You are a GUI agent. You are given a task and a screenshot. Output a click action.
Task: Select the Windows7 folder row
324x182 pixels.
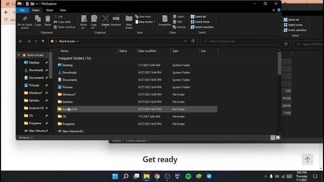click(137, 95)
